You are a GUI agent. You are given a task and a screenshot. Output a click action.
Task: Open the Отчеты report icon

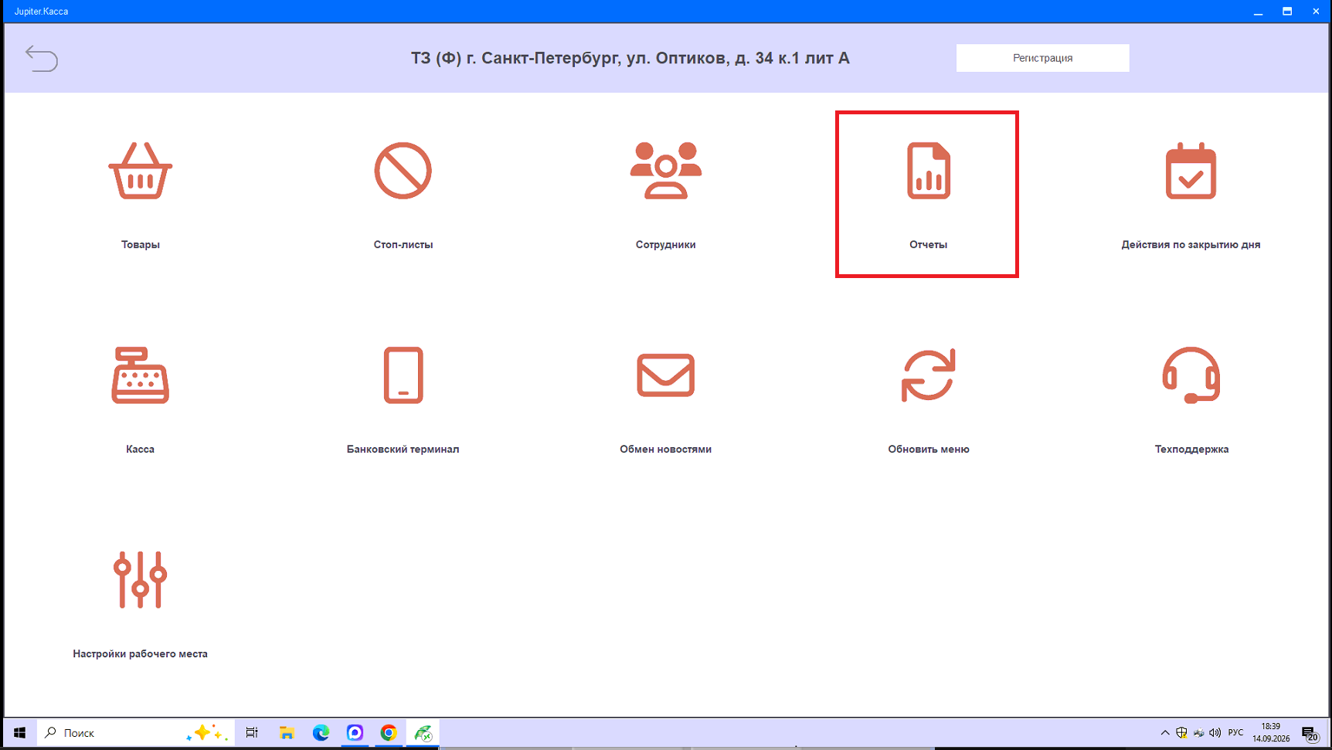coord(928,171)
